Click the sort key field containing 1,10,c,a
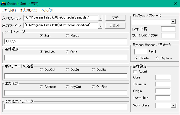 [66, 41]
